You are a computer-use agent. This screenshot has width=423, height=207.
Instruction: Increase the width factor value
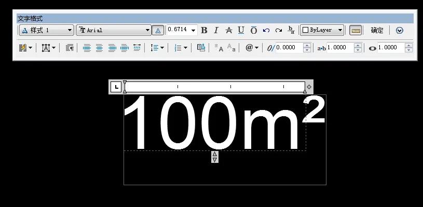408,45
